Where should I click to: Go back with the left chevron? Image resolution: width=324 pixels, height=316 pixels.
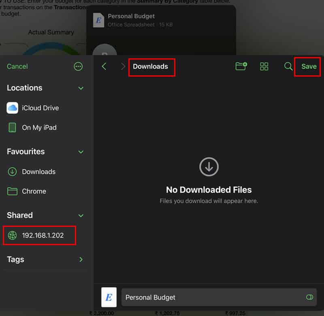pyautogui.click(x=104, y=66)
